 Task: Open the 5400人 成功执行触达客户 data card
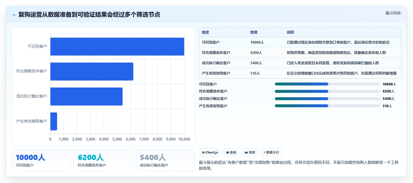pos(165,160)
